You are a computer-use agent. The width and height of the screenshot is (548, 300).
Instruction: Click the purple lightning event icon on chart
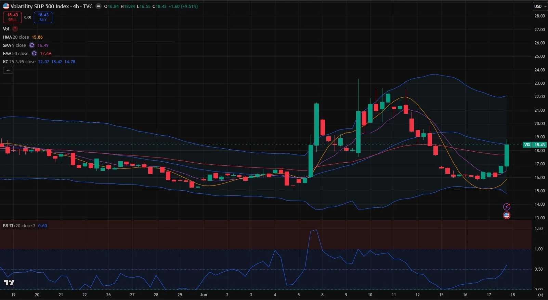pyautogui.click(x=507, y=207)
